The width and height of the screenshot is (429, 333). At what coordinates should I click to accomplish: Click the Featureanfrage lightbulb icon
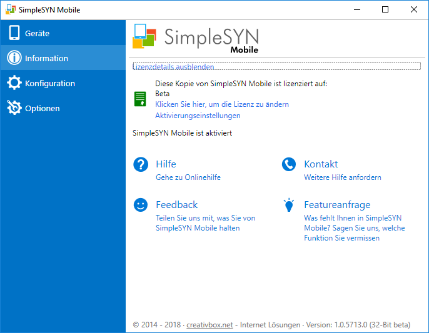click(288, 205)
